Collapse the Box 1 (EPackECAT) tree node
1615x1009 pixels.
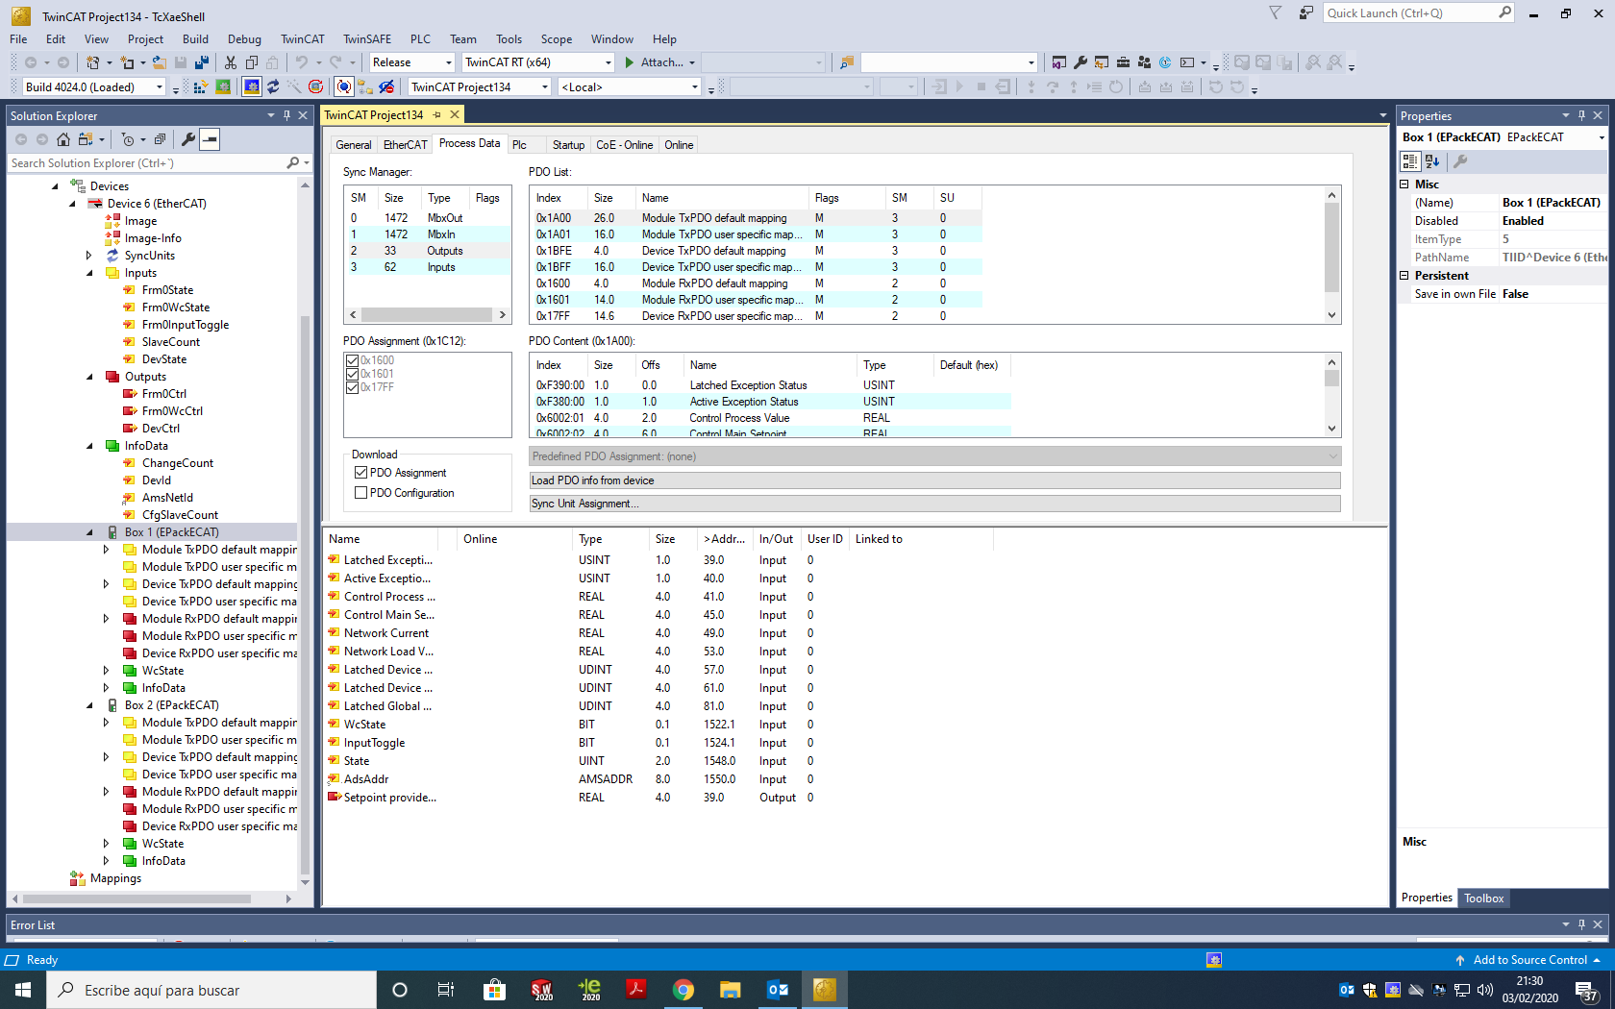(90, 532)
